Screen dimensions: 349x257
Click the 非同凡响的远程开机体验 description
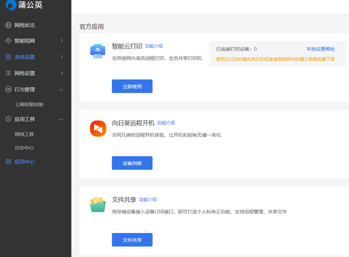coord(166,135)
